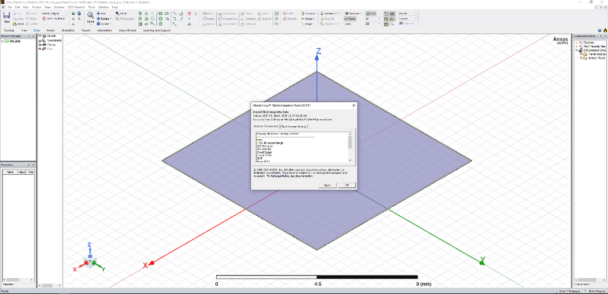Click the draw line icon
The height and width of the screenshot is (294, 608).
click(175, 13)
